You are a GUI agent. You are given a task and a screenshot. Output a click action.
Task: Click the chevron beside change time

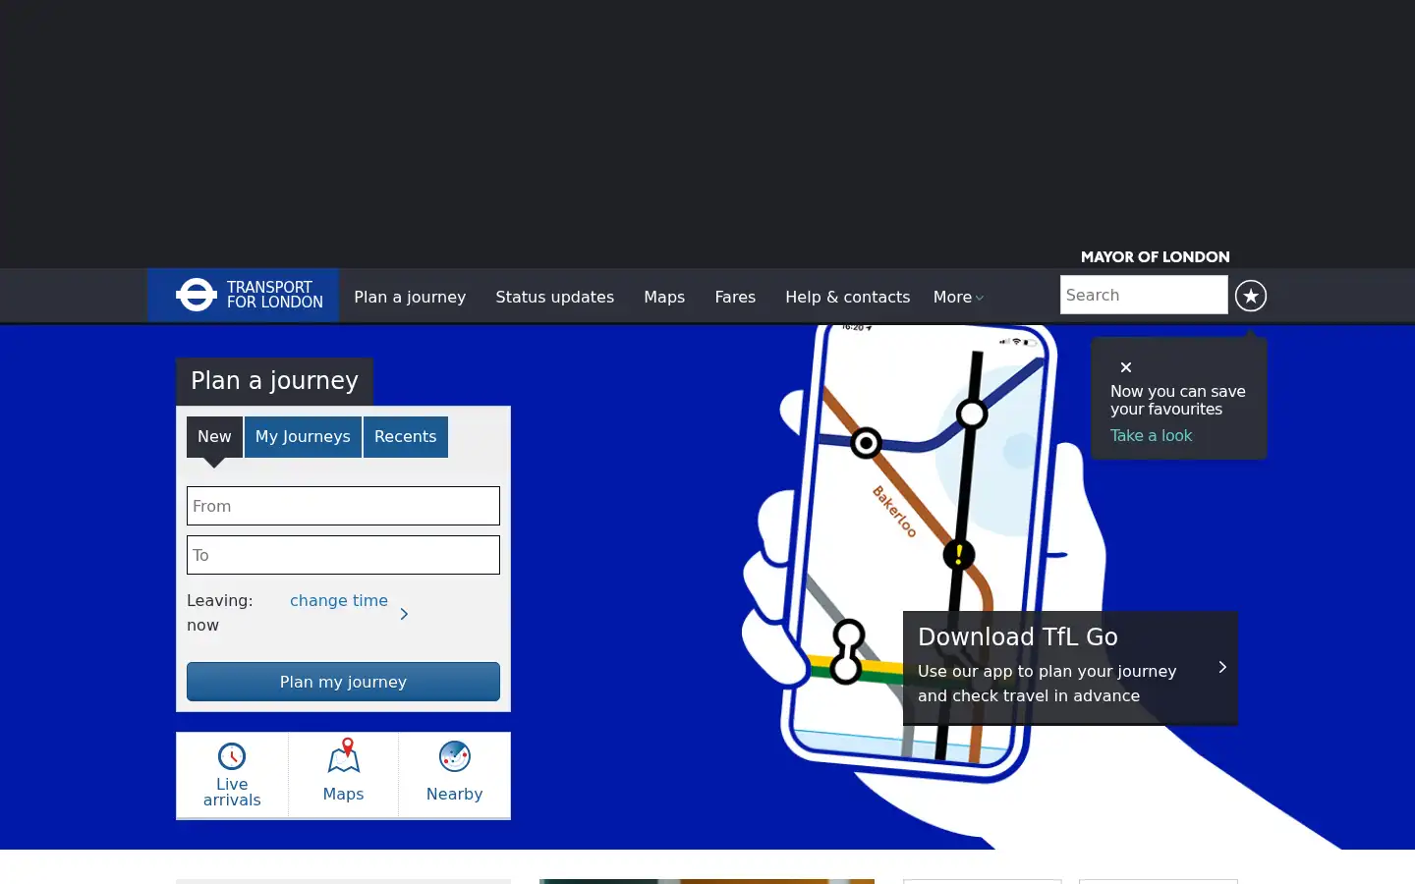[x=404, y=614]
